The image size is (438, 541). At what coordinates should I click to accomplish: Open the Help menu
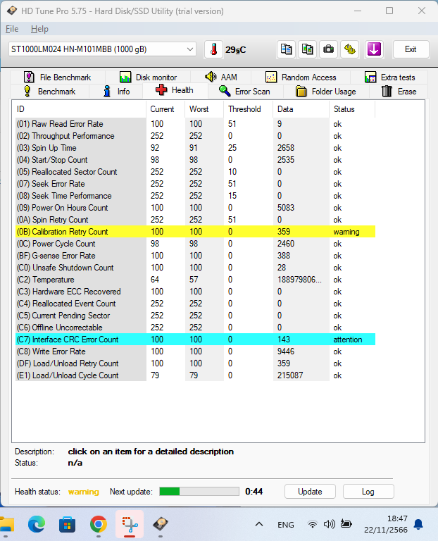[x=39, y=29]
